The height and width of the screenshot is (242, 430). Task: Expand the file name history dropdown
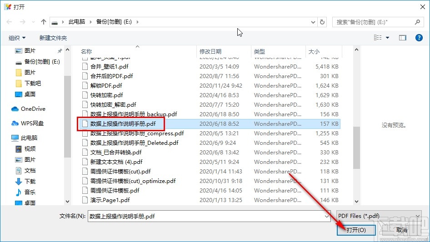[x=327, y=216]
